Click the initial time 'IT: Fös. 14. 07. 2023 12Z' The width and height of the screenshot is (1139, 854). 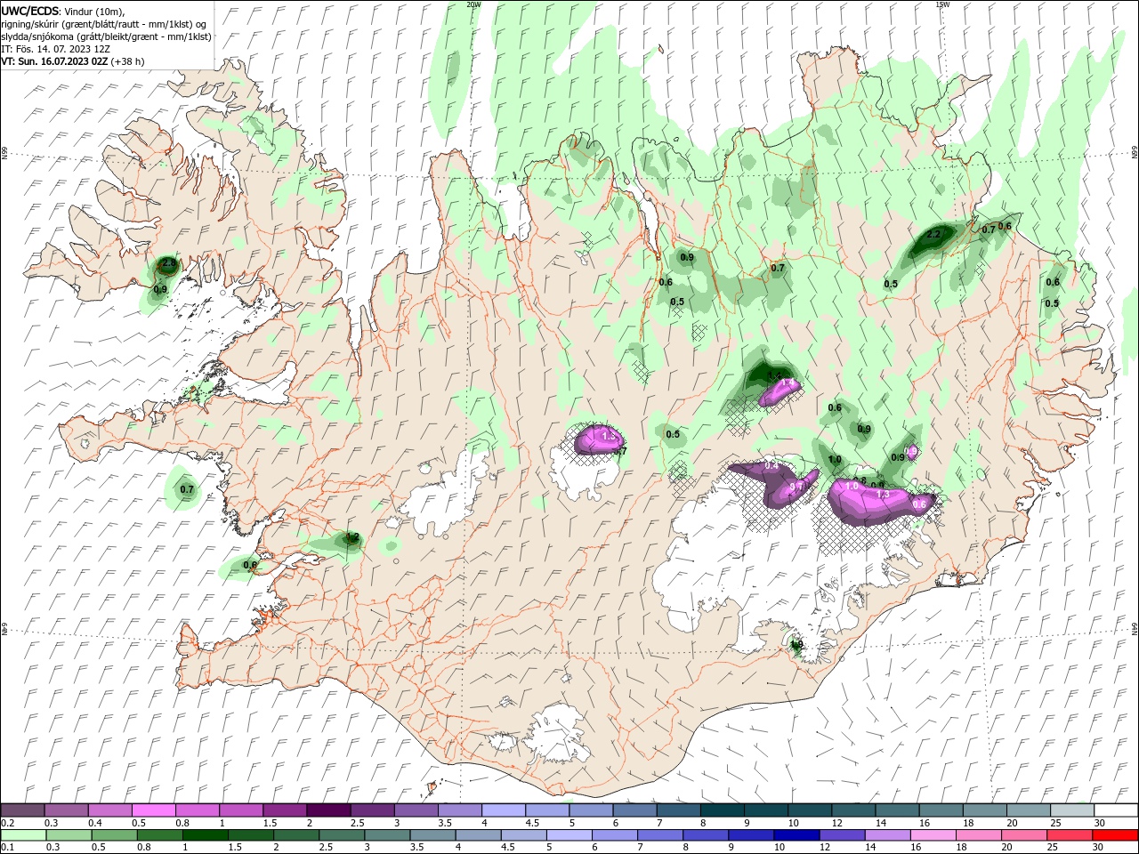pos(57,49)
